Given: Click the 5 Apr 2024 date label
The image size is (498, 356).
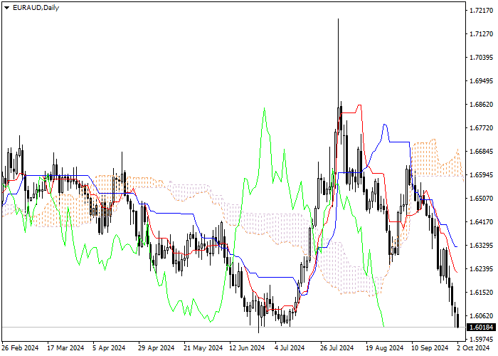Looking at the screenshot, I should pyautogui.click(x=109, y=348).
